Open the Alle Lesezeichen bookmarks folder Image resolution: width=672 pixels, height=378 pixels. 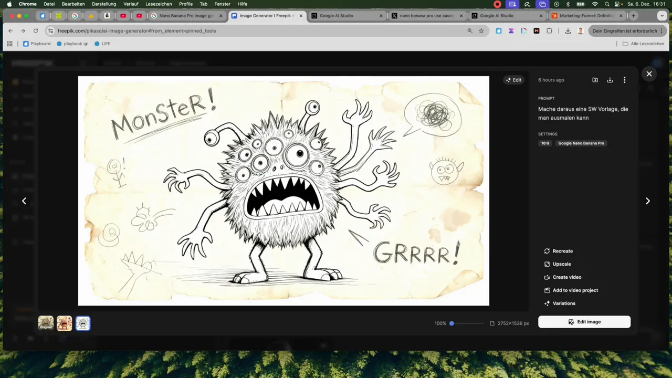(643, 44)
